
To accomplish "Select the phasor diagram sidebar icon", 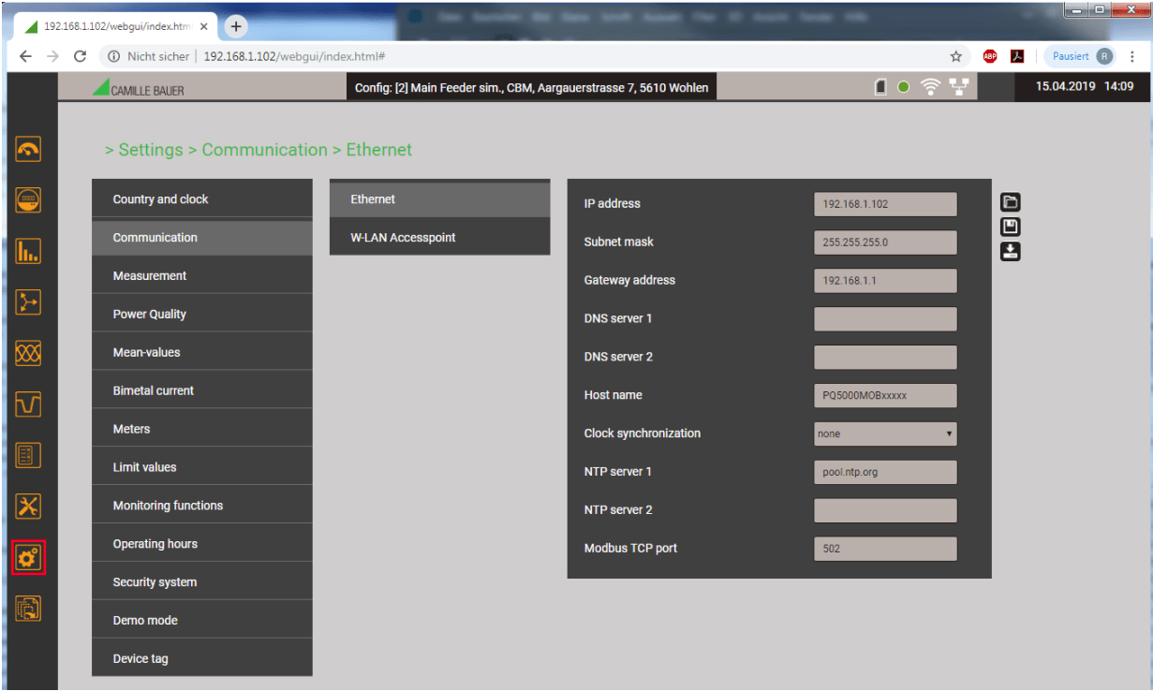I will tap(28, 301).
